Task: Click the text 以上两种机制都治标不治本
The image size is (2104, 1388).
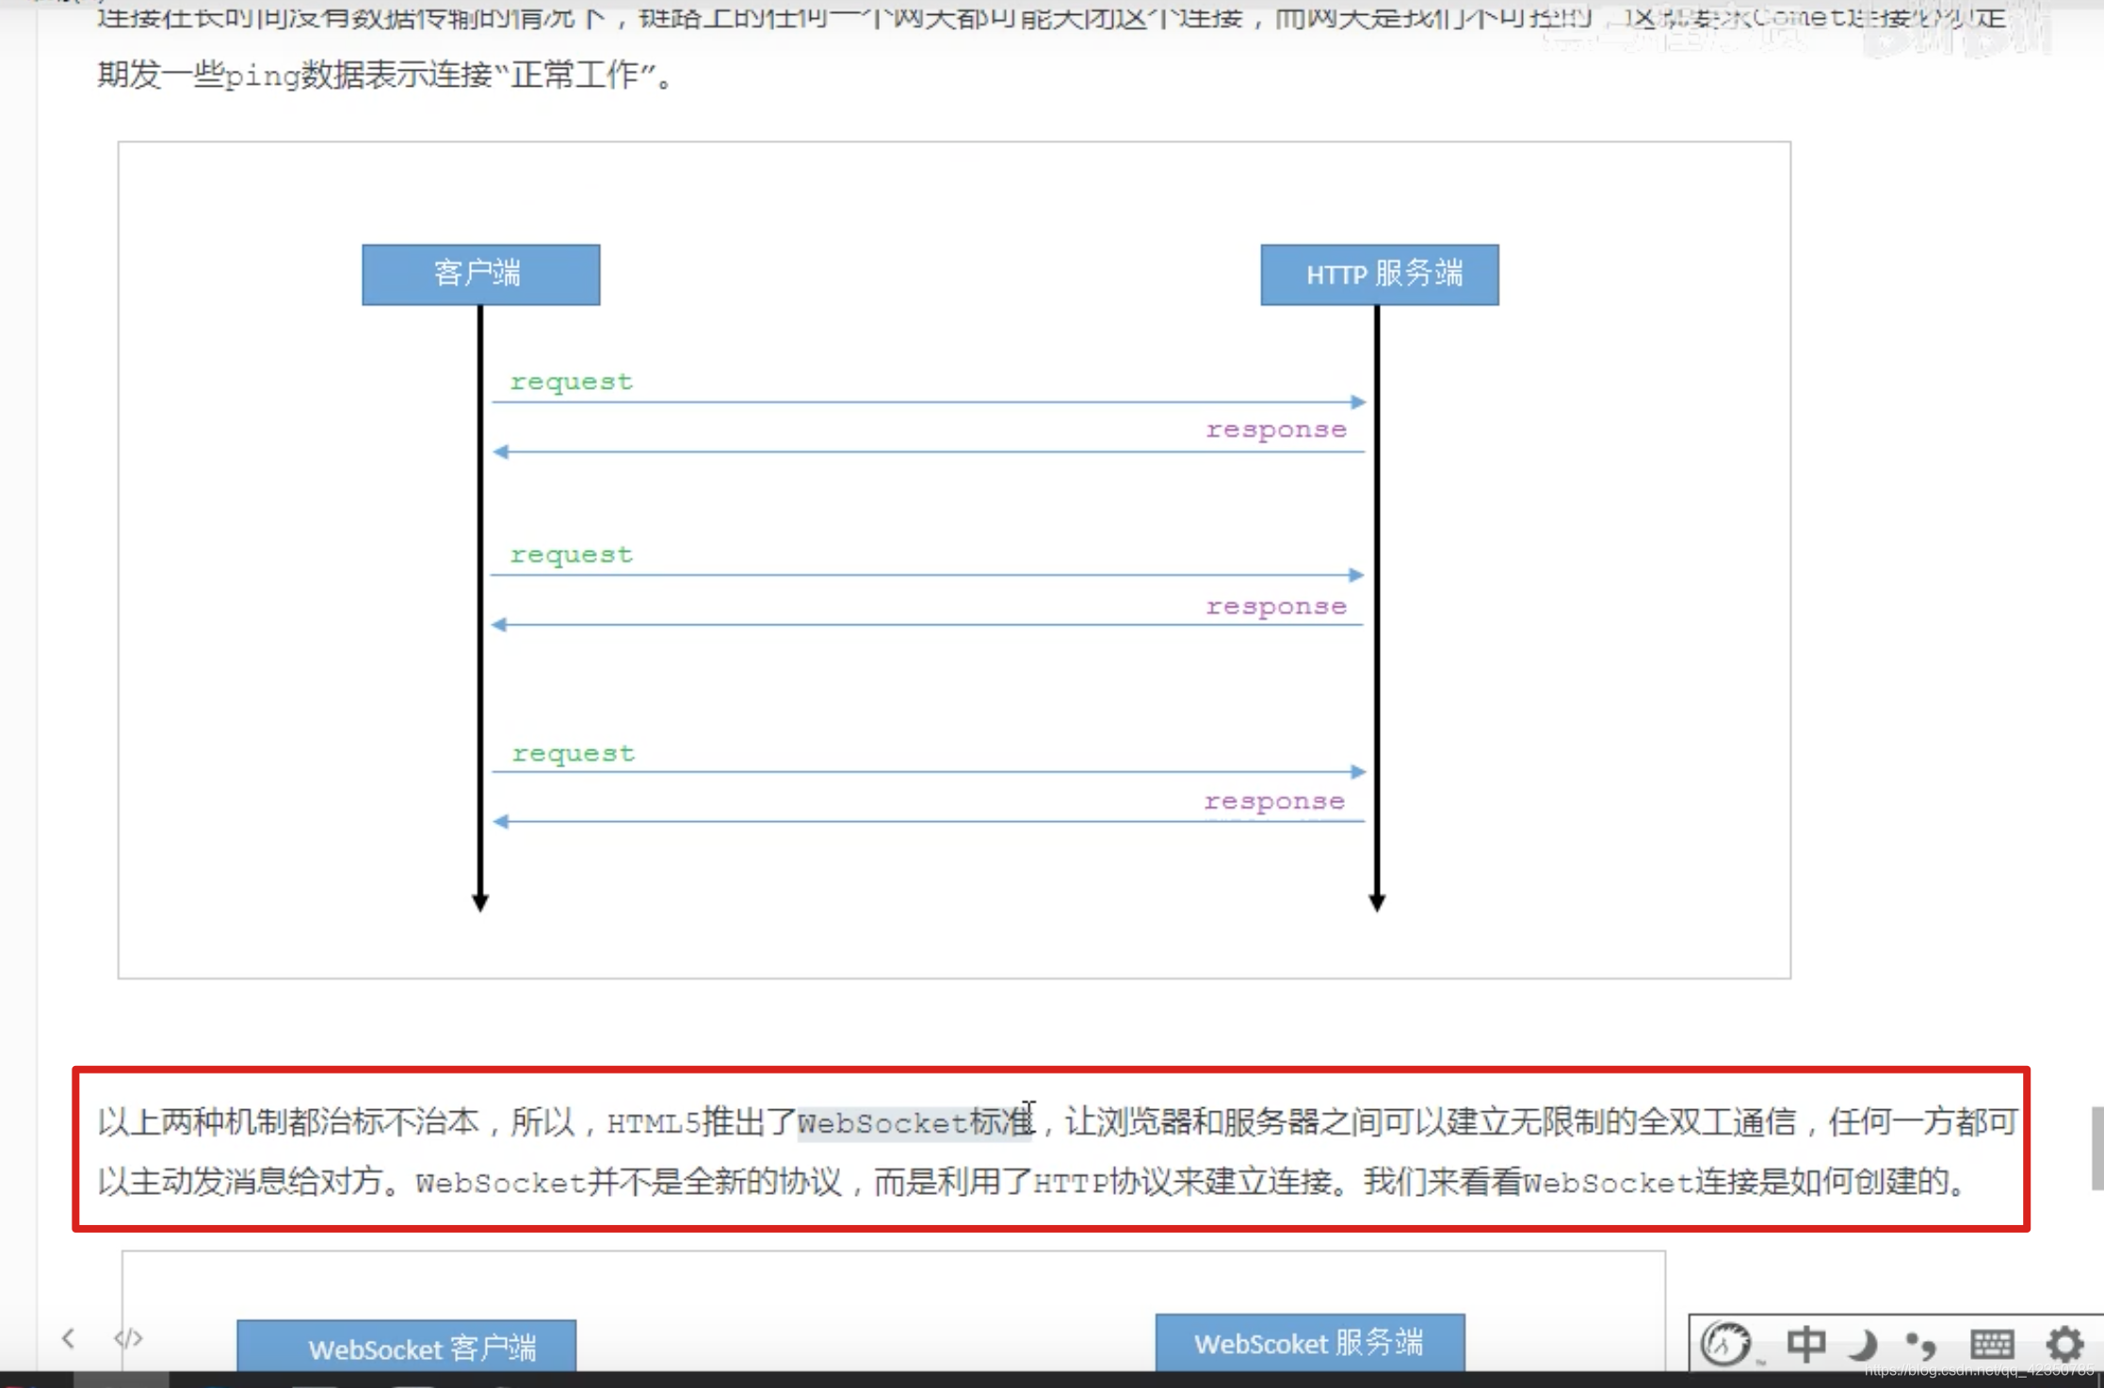Action: [288, 1122]
